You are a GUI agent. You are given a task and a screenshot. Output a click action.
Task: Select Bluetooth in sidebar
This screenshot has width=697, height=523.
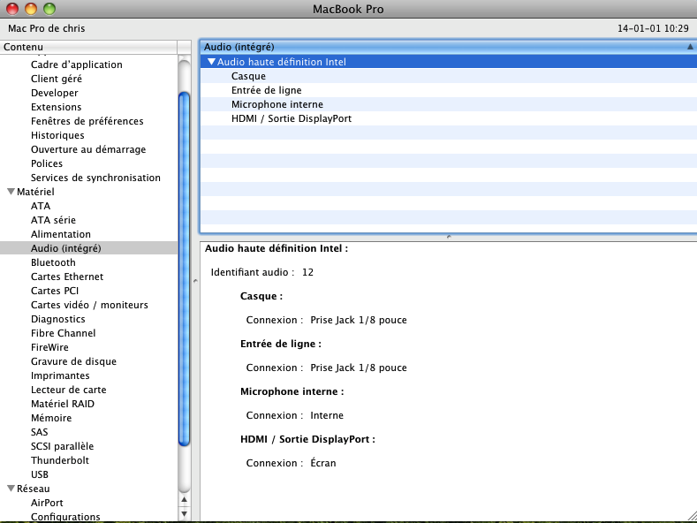point(53,262)
